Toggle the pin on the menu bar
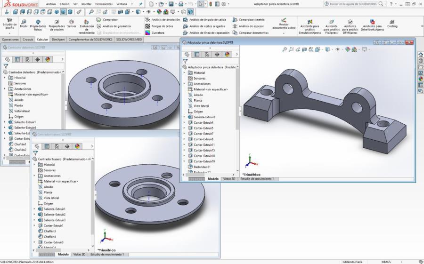Screen dimensions: 424x264 (141, 4)
